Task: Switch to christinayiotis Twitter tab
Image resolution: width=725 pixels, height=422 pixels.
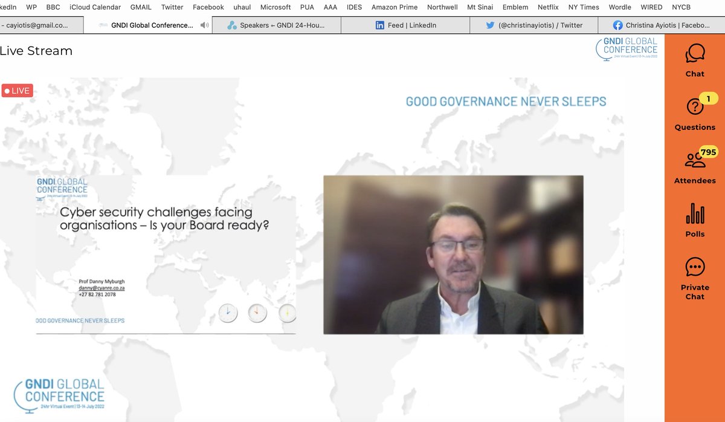Action: 533,25
